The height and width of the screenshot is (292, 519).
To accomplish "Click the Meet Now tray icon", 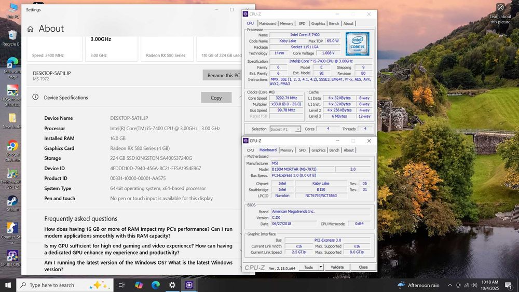I will 458,285.
